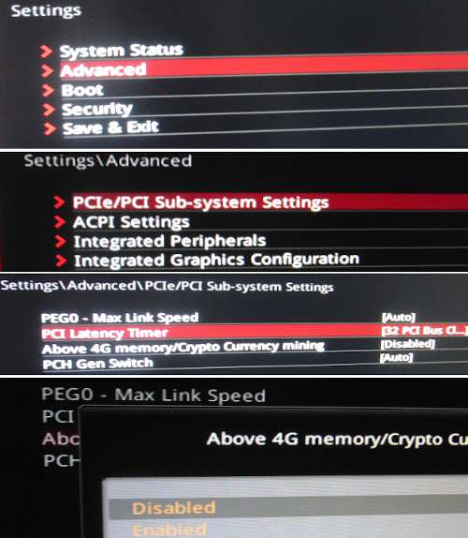
Task: Open the Above 4G memory [Disabled] value
Action: (x=408, y=344)
